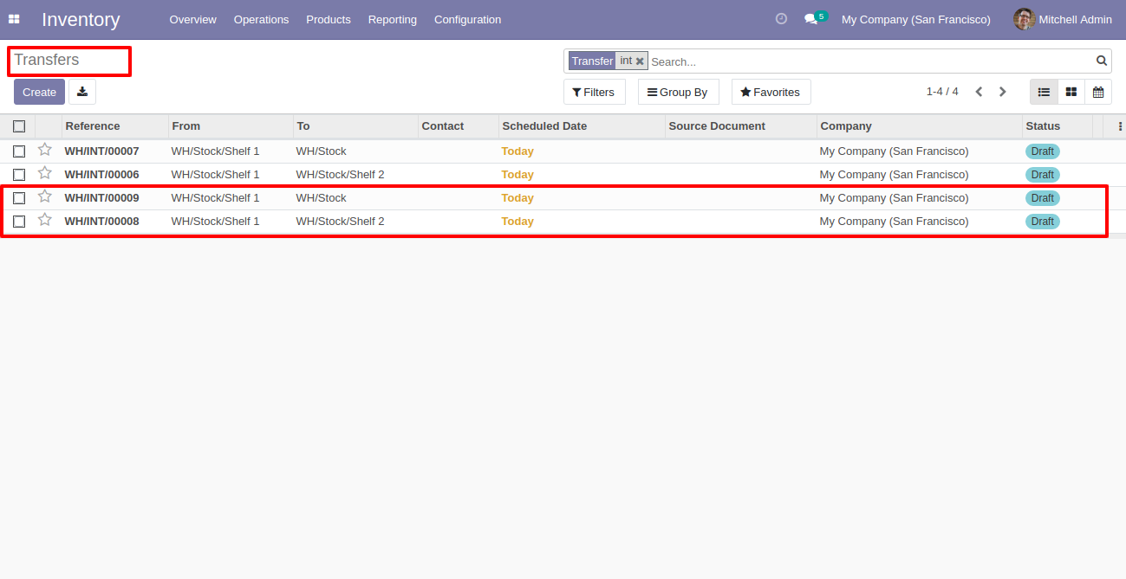Image resolution: width=1126 pixels, height=579 pixels.
Task: Click the 1-4 / 4 pager counter
Action: point(942,92)
